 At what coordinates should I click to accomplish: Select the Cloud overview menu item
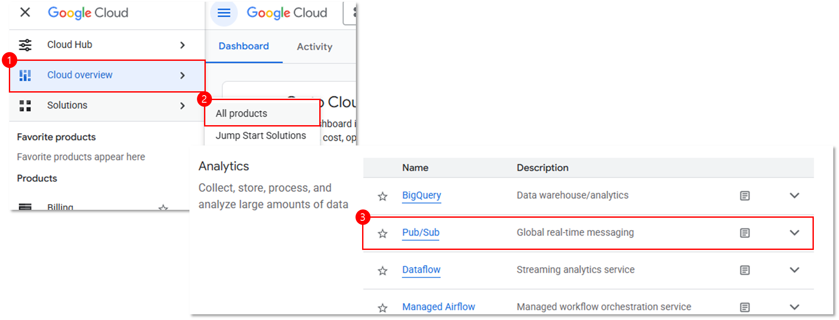click(107, 76)
